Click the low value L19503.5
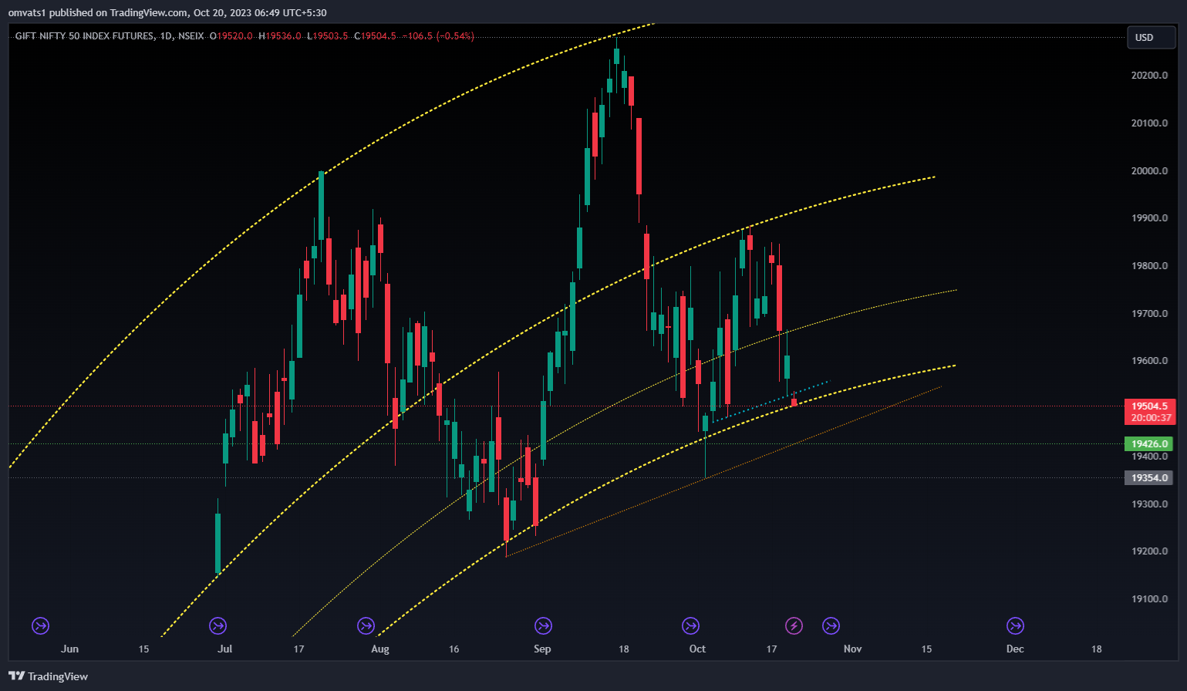The image size is (1187, 691). click(x=328, y=36)
